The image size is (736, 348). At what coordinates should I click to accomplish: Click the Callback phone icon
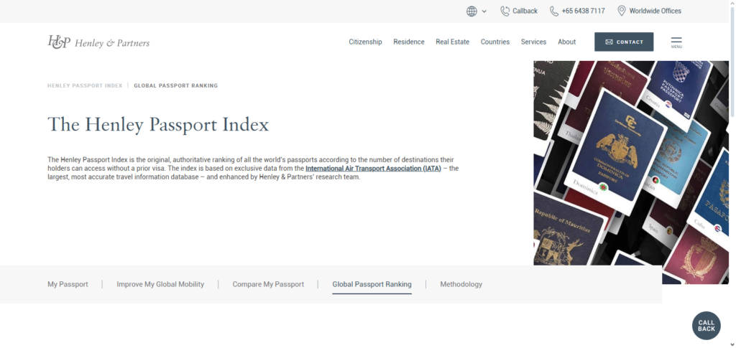505,11
